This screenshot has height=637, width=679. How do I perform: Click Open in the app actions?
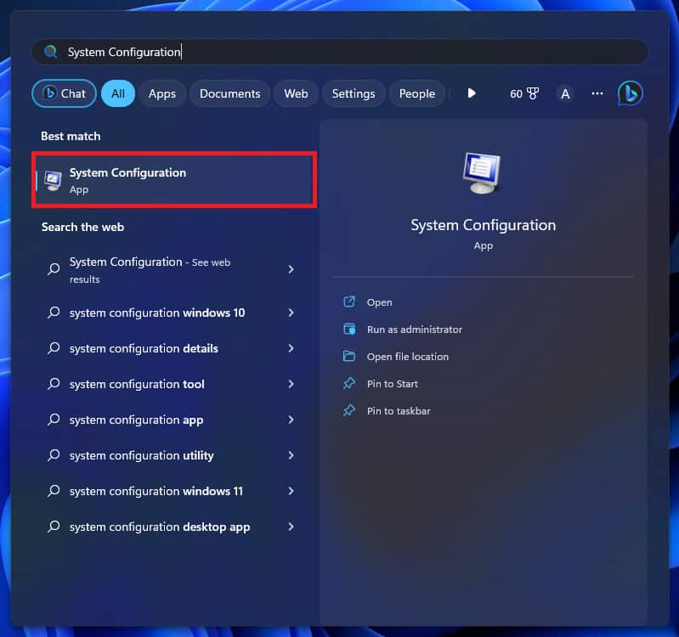click(379, 302)
